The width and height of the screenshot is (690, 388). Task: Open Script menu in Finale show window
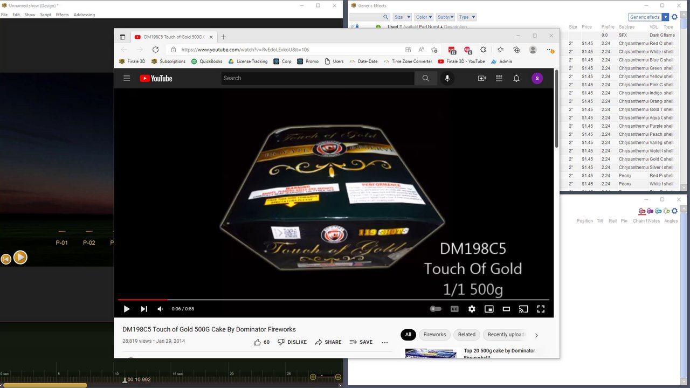coord(45,15)
